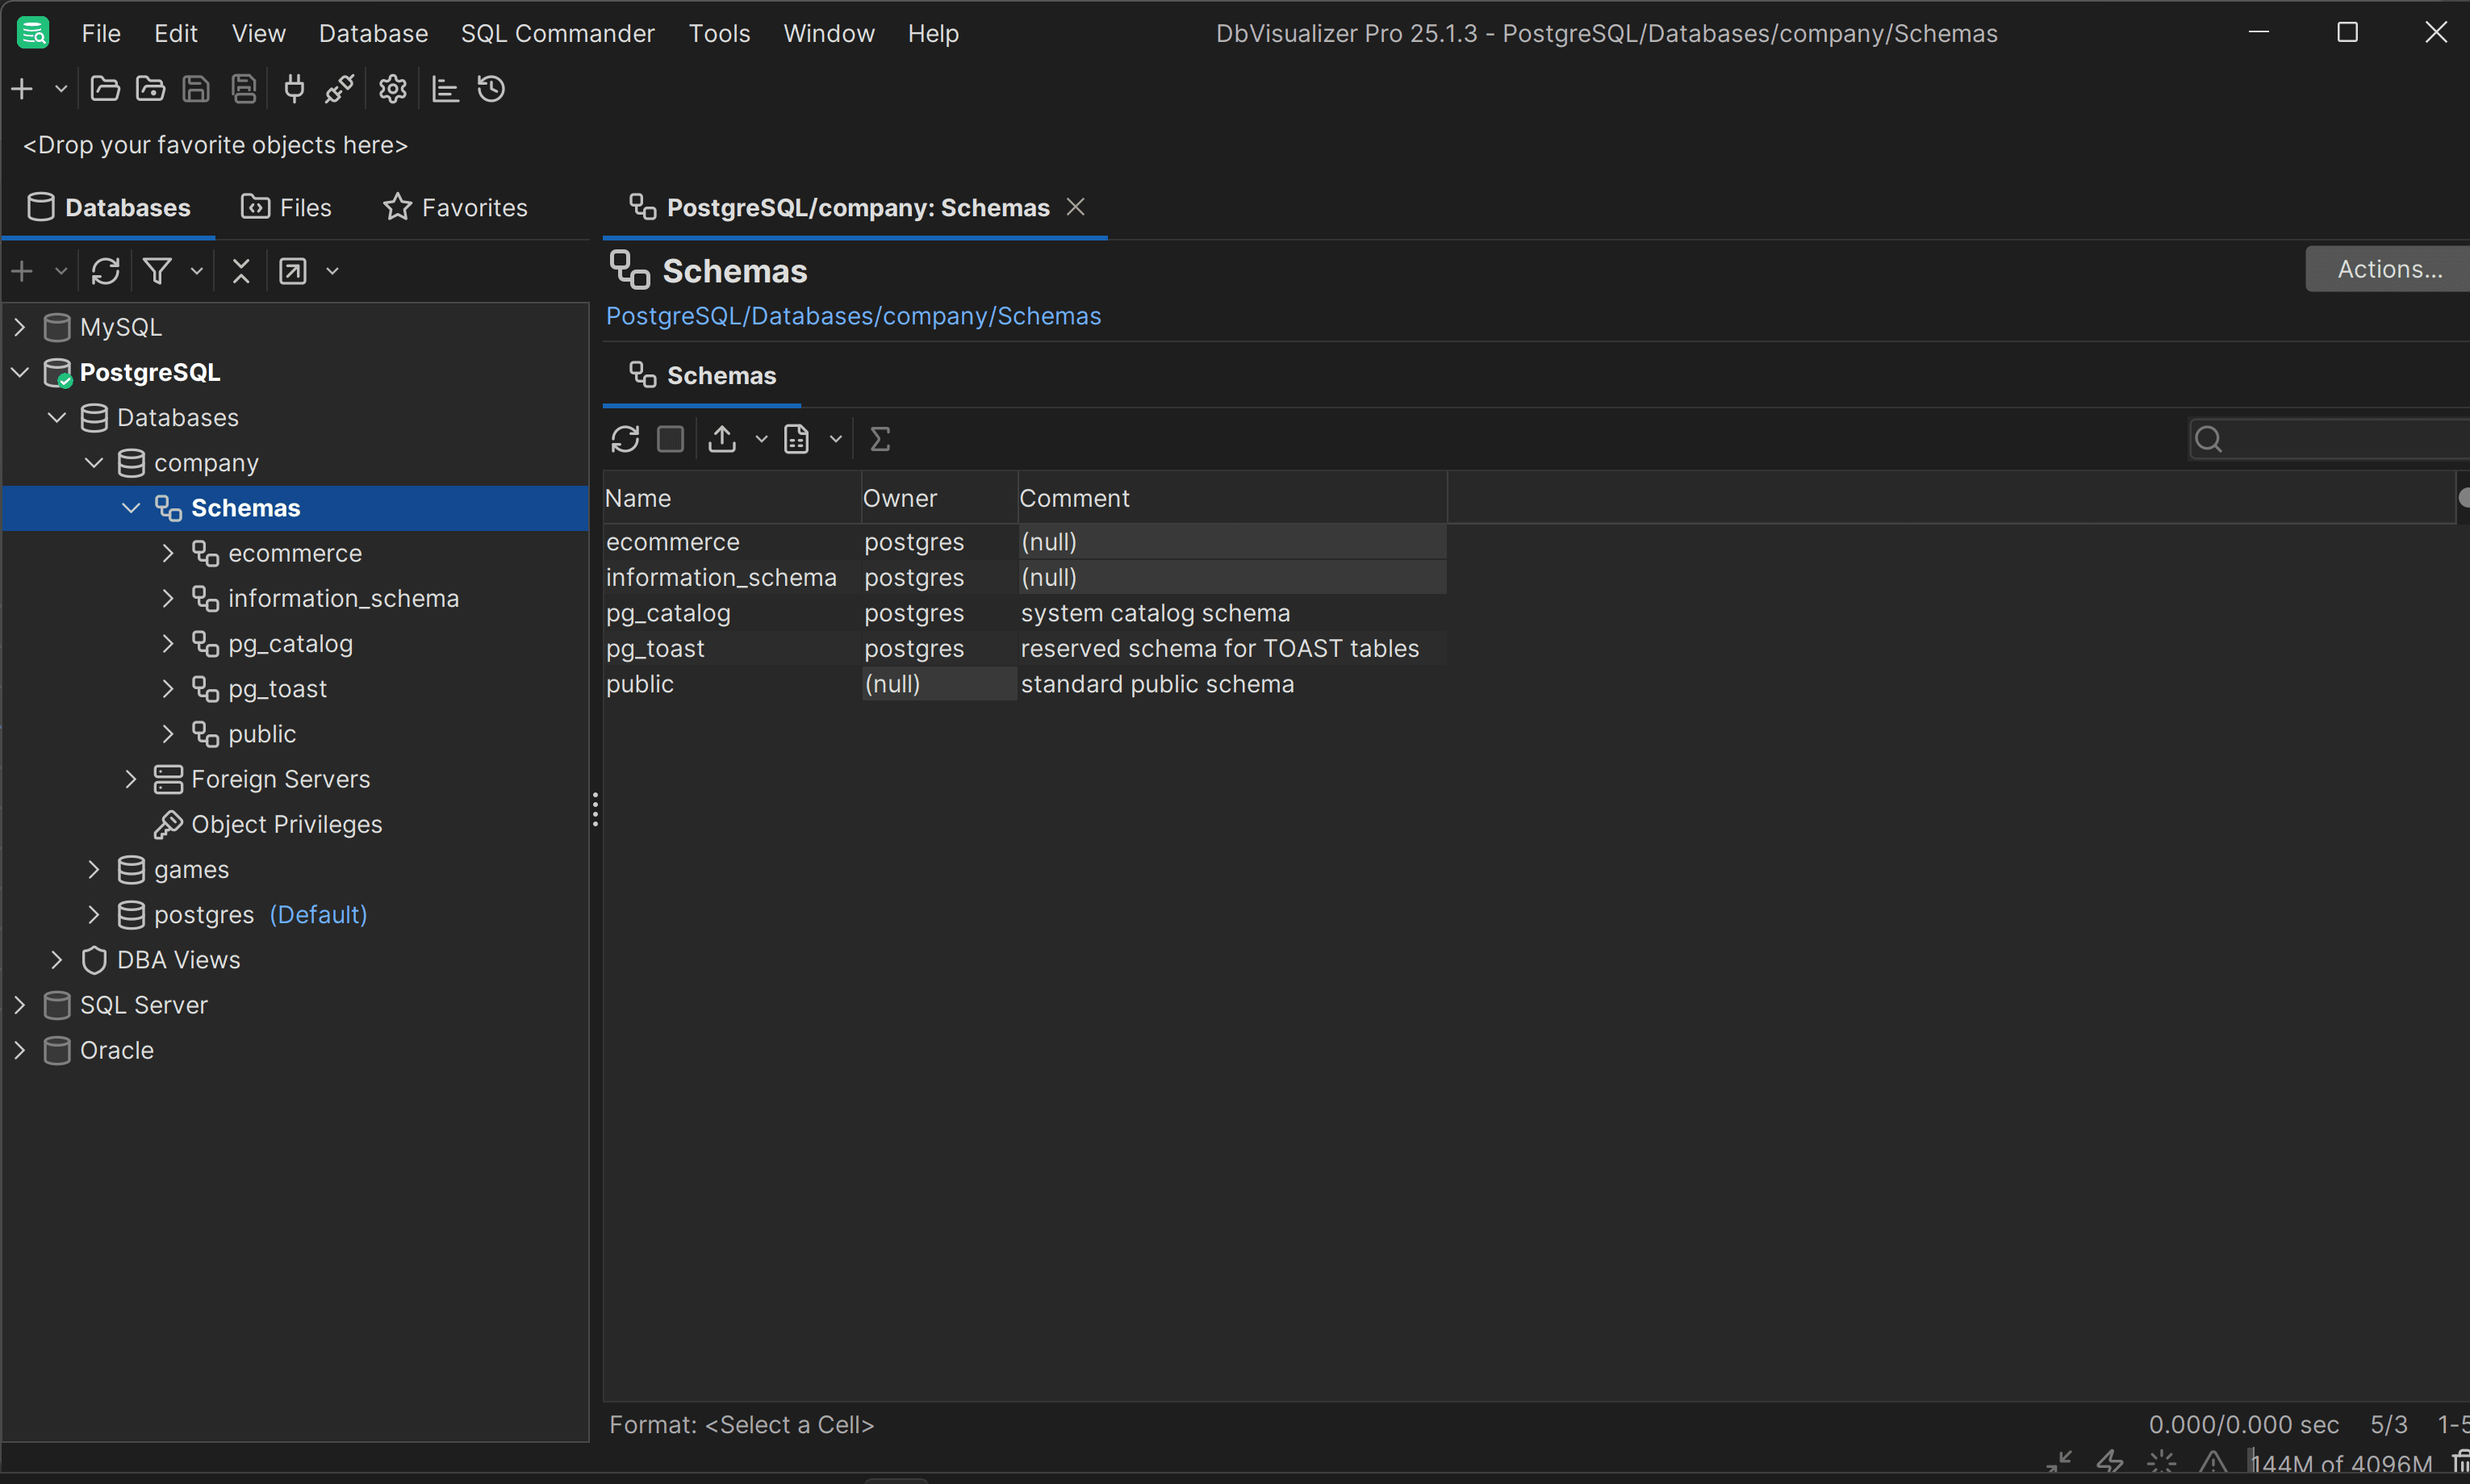The height and width of the screenshot is (1484, 2470).
Task: Collapse all tree nodes icon
Action: [x=241, y=271]
